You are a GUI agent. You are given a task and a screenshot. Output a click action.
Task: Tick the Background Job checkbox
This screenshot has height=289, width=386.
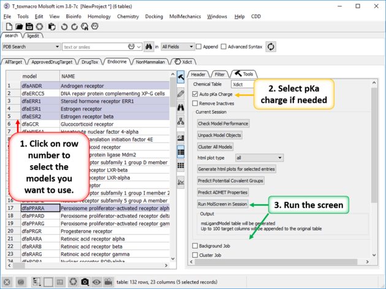click(x=195, y=246)
